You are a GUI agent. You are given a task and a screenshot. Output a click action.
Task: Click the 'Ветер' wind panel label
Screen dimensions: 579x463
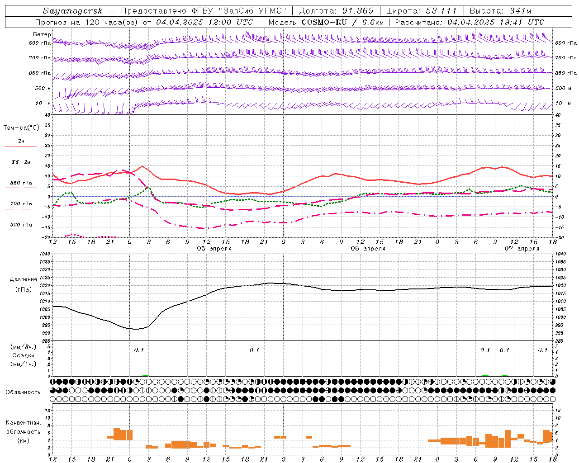(x=42, y=34)
